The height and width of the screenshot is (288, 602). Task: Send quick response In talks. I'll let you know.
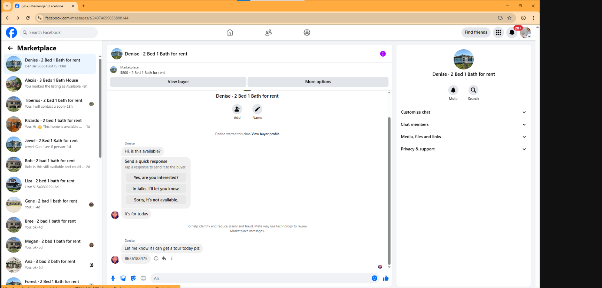coord(156,189)
